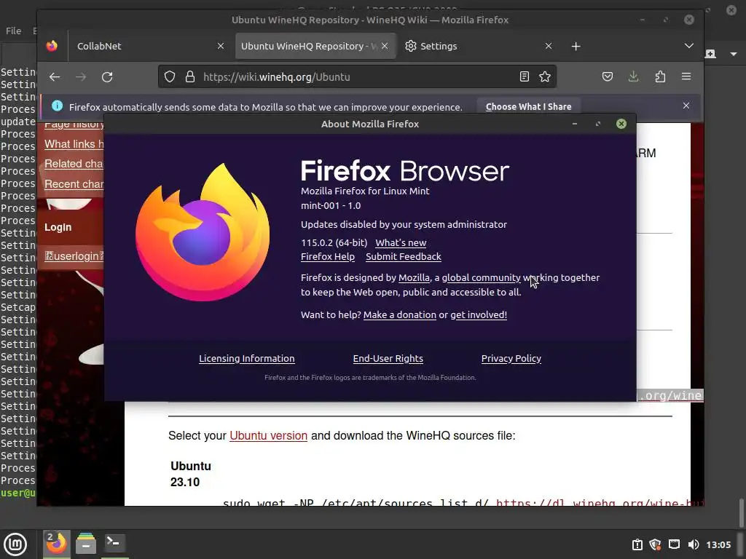Open Ubuntu version link on wiki page

(268, 435)
